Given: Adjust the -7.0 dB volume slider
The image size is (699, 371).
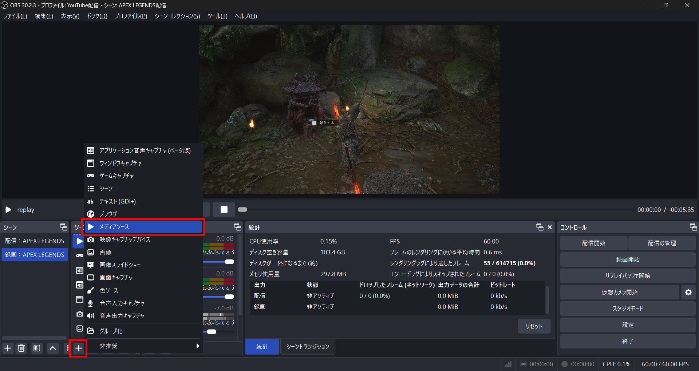Looking at the screenshot, I should tap(212, 331).
